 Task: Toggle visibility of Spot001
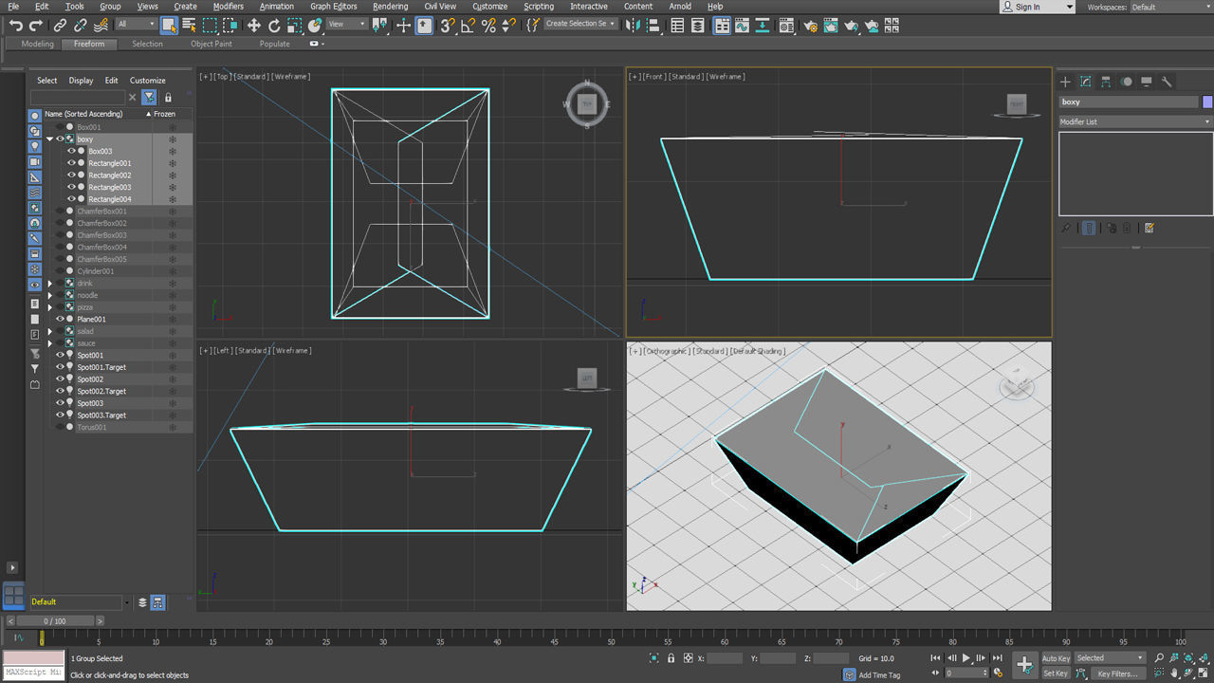click(60, 355)
